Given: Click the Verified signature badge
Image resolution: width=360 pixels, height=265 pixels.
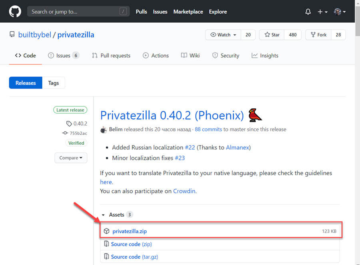Looking at the screenshot, I should click(x=76, y=143).
